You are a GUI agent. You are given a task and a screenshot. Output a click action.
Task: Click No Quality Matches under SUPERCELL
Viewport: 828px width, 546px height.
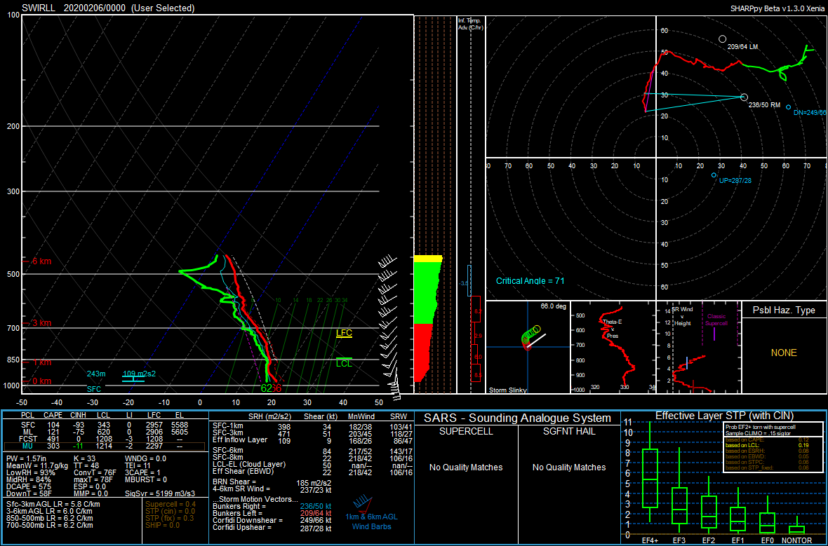click(x=466, y=467)
